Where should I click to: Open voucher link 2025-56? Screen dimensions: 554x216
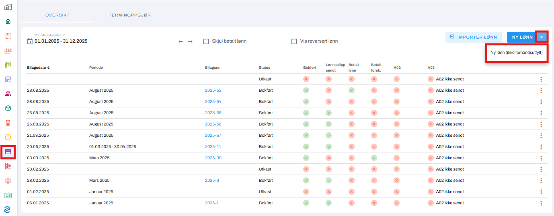click(213, 124)
